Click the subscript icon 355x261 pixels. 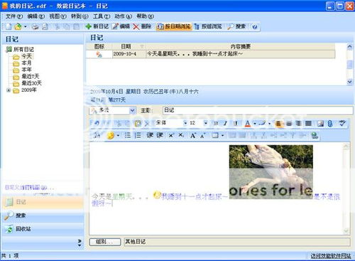click(181, 135)
